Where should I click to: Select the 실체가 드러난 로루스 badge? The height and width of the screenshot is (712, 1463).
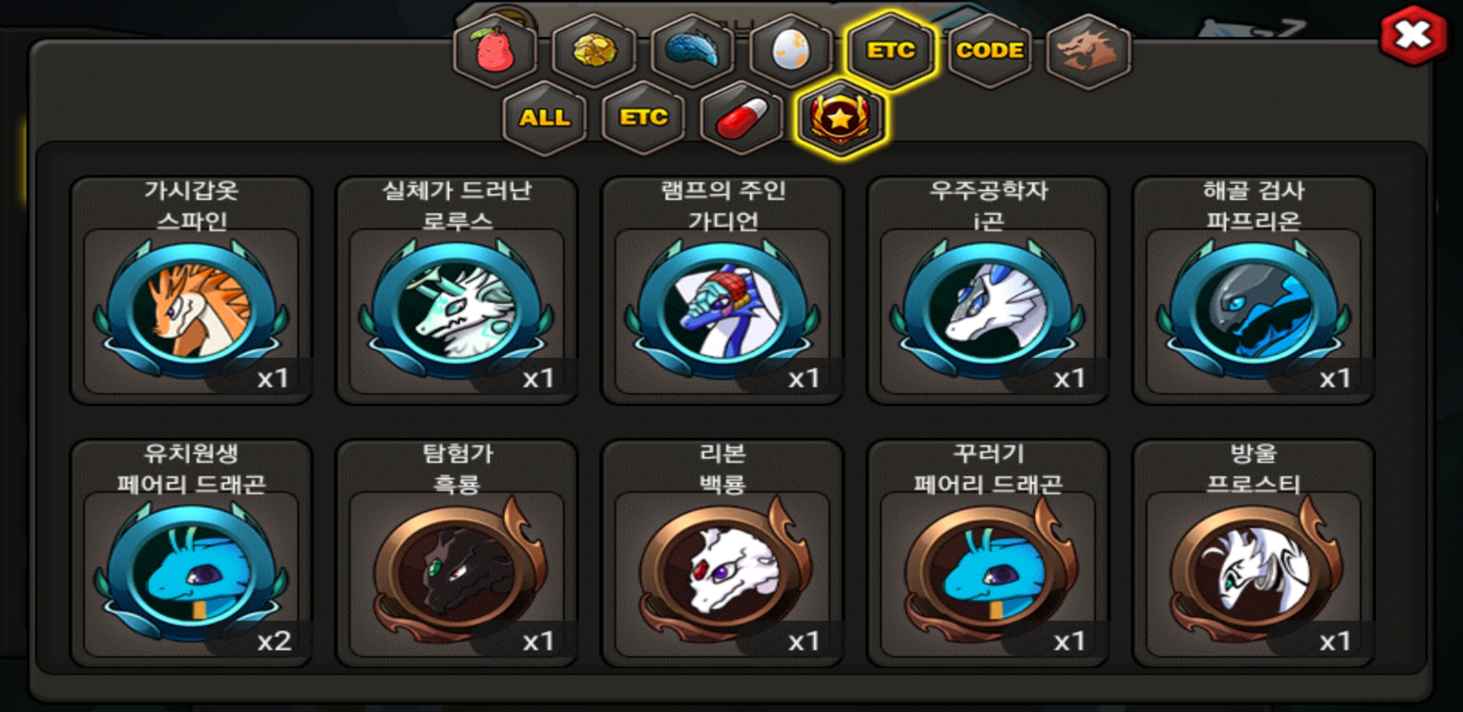457,290
